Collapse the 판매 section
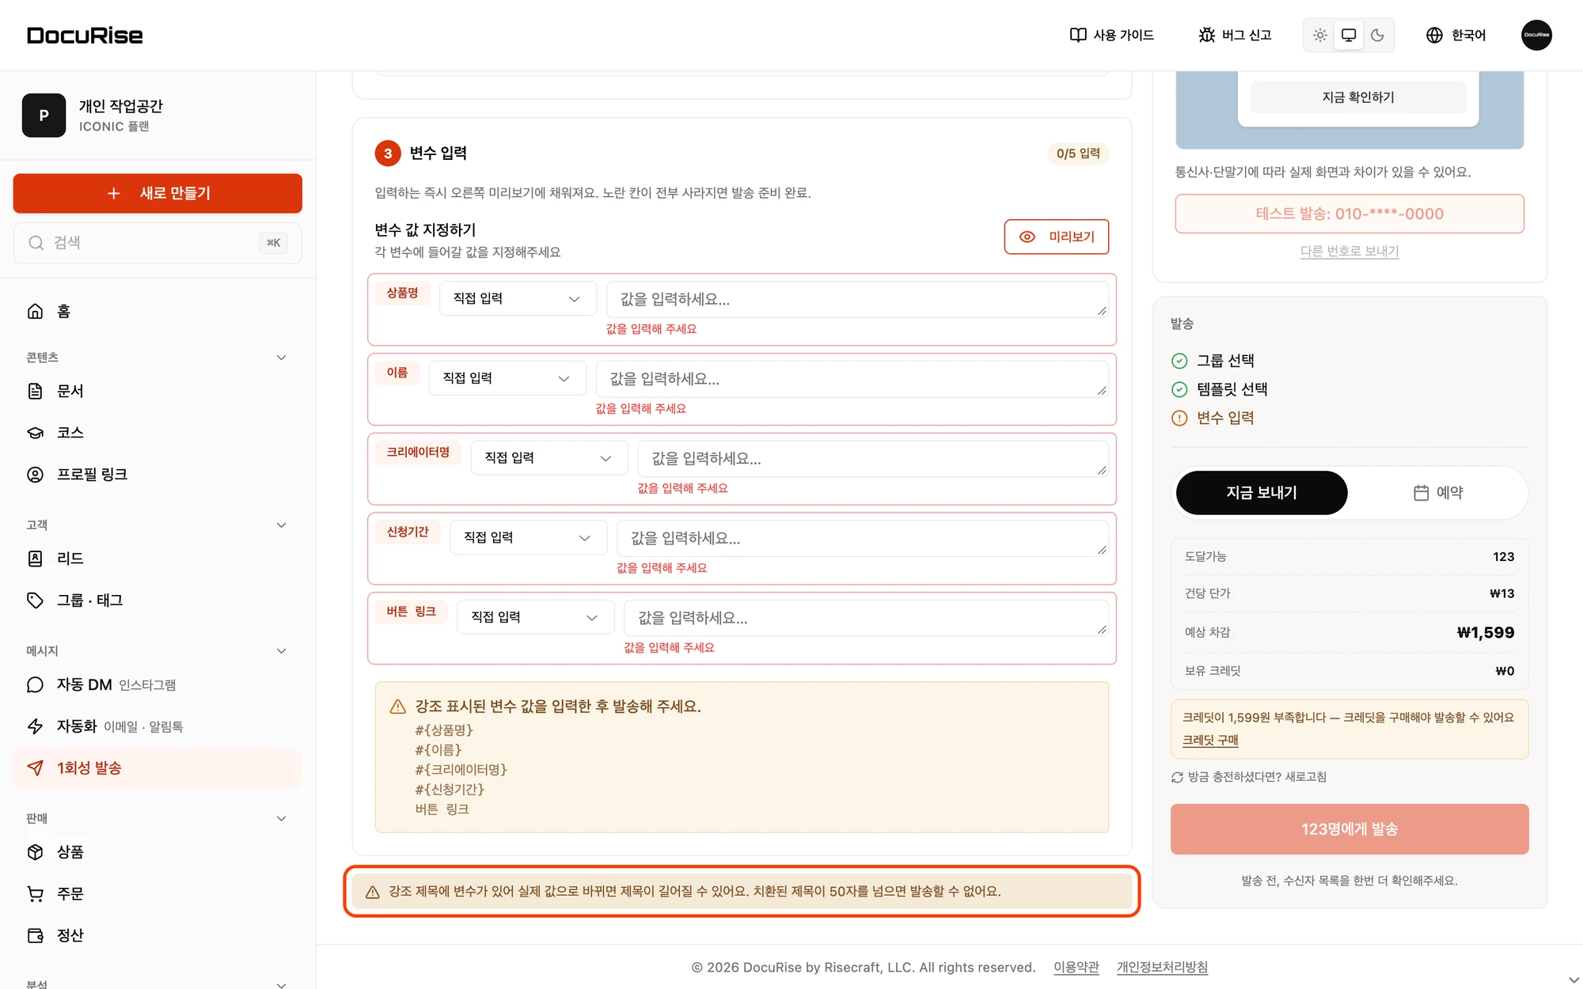The image size is (1583, 989). [281, 819]
